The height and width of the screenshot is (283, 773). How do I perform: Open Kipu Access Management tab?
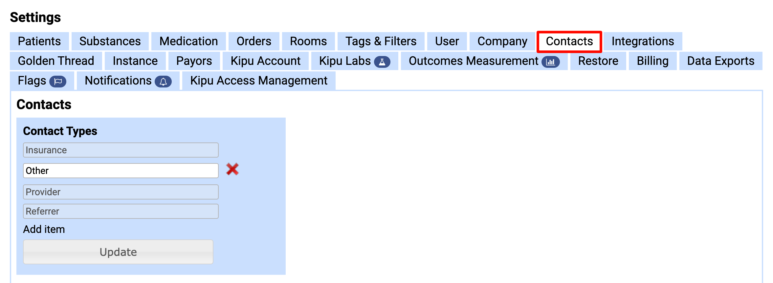pos(259,81)
